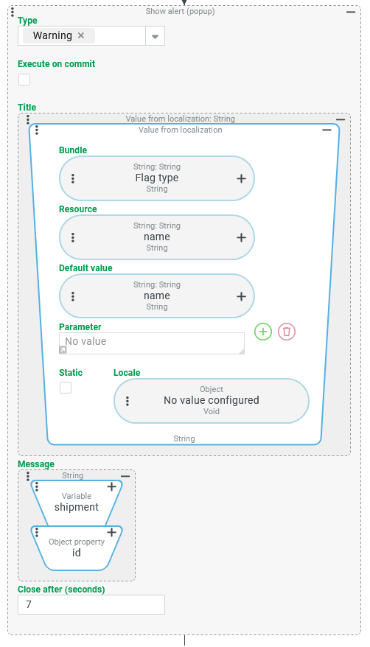This screenshot has width=370, height=647.
Task: Remove the Warning tag from Type
Action: coord(81,35)
